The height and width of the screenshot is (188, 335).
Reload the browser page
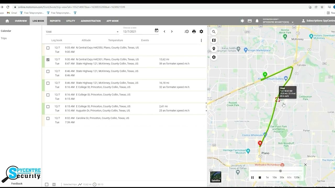[x=8, y=7]
